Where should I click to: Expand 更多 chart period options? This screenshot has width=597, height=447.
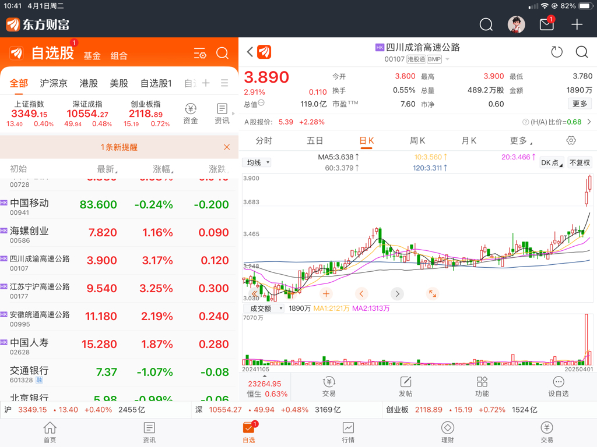coord(521,141)
